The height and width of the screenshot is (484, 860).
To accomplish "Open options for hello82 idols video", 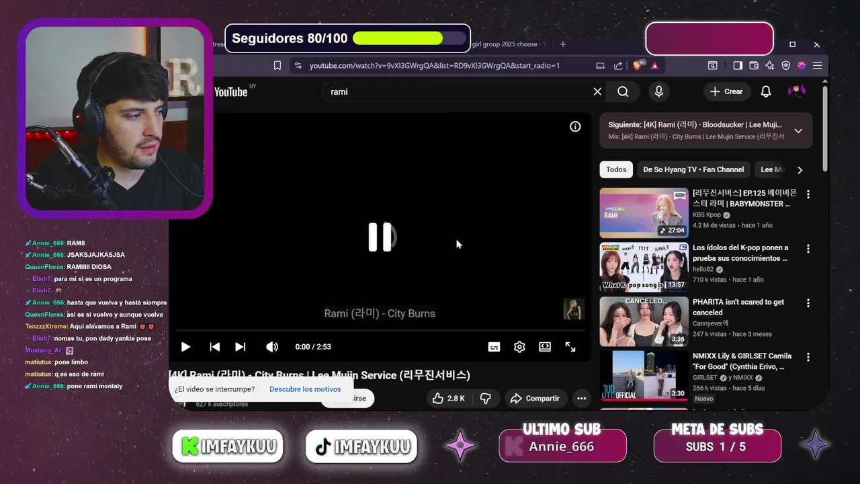I will 808,249.
